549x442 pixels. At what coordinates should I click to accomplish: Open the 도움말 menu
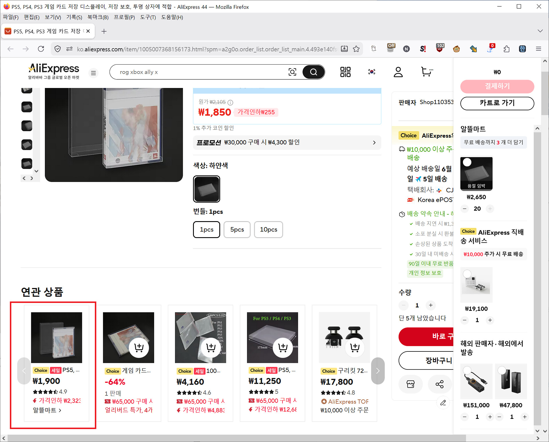(172, 17)
